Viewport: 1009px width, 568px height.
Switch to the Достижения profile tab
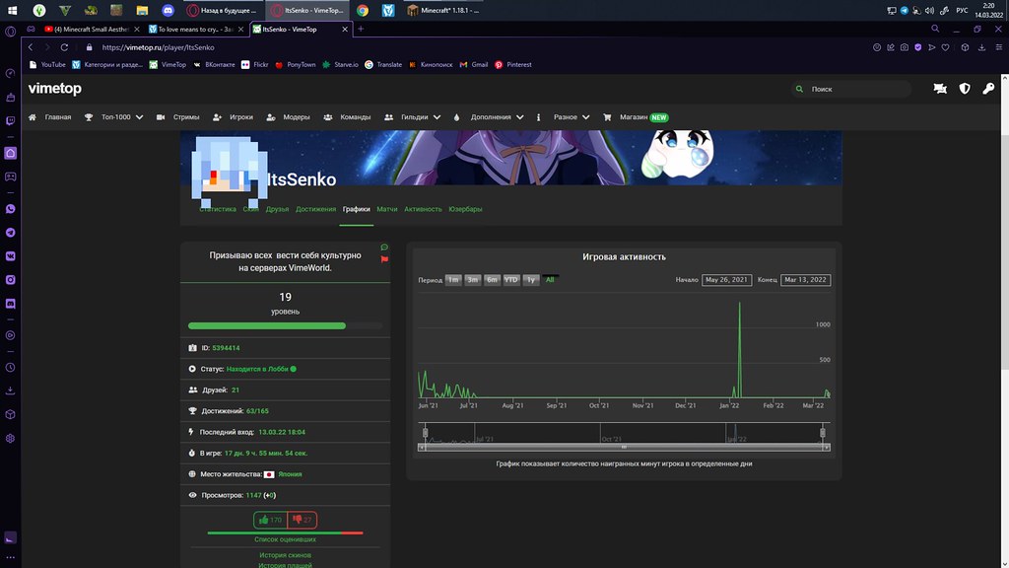pyautogui.click(x=315, y=209)
